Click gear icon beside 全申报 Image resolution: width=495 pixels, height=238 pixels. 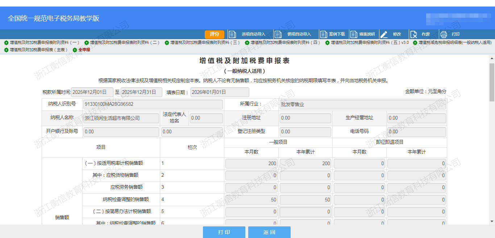75,50
